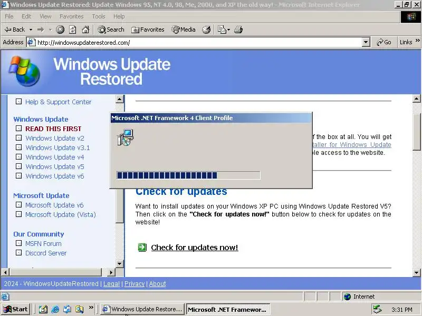422x316 pixels.
Task: Click the .NET Framework install progress bar
Action: click(188, 175)
